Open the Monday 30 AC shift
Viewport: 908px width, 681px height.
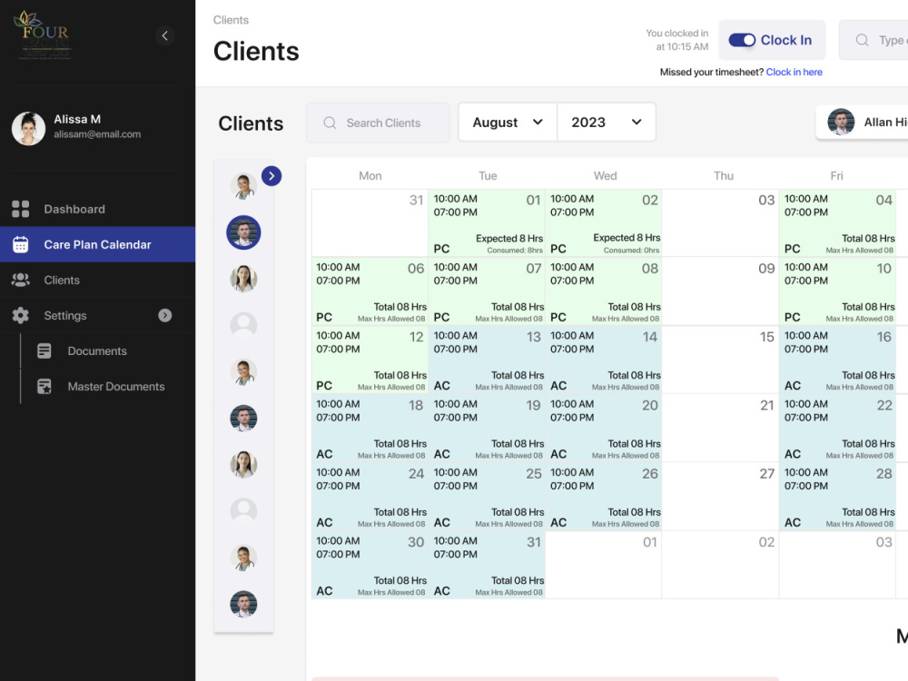[x=370, y=565]
